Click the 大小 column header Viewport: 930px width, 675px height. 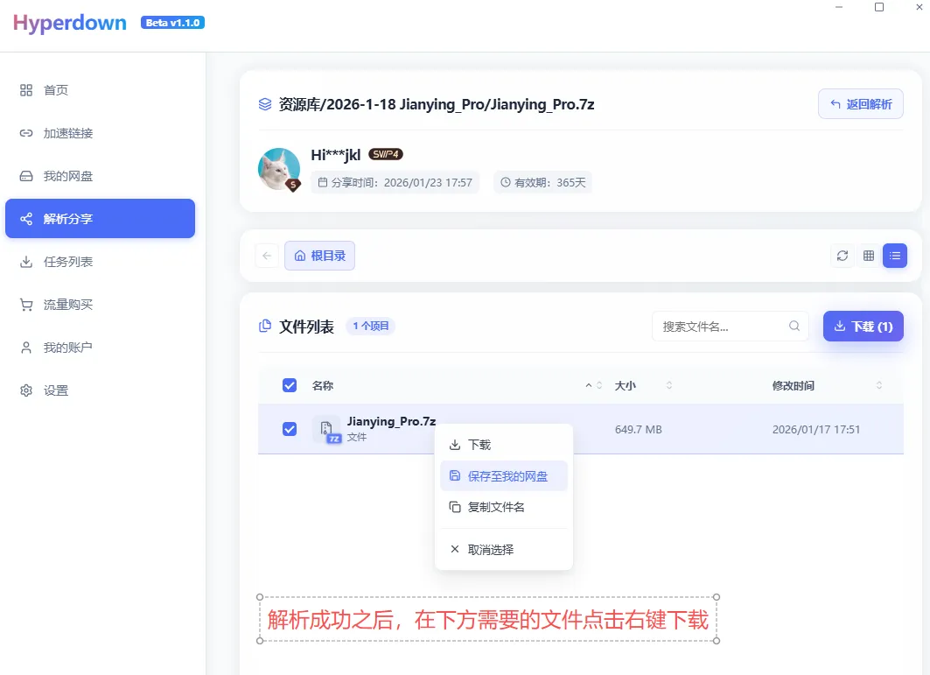point(626,386)
